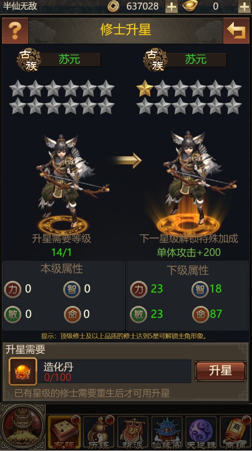252x451 pixels.
Task: Add more copper coins with plus button
Action: [x=171, y=6]
